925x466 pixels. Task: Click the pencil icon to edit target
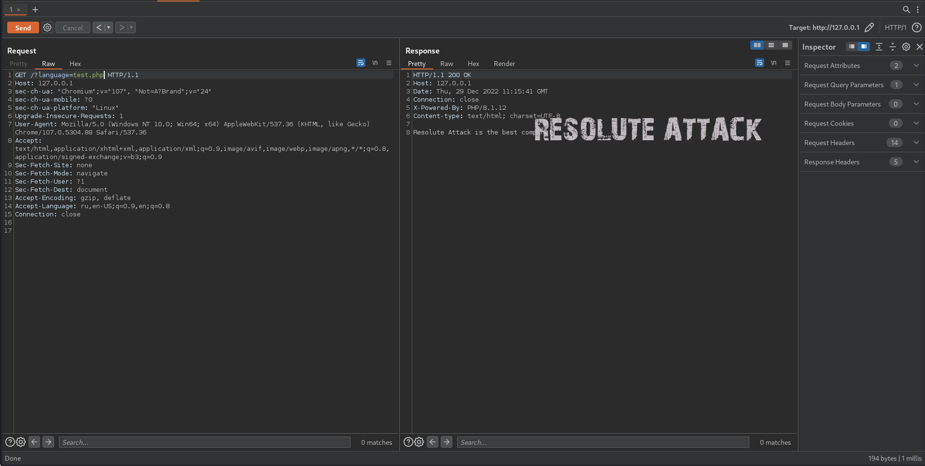tap(869, 27)
